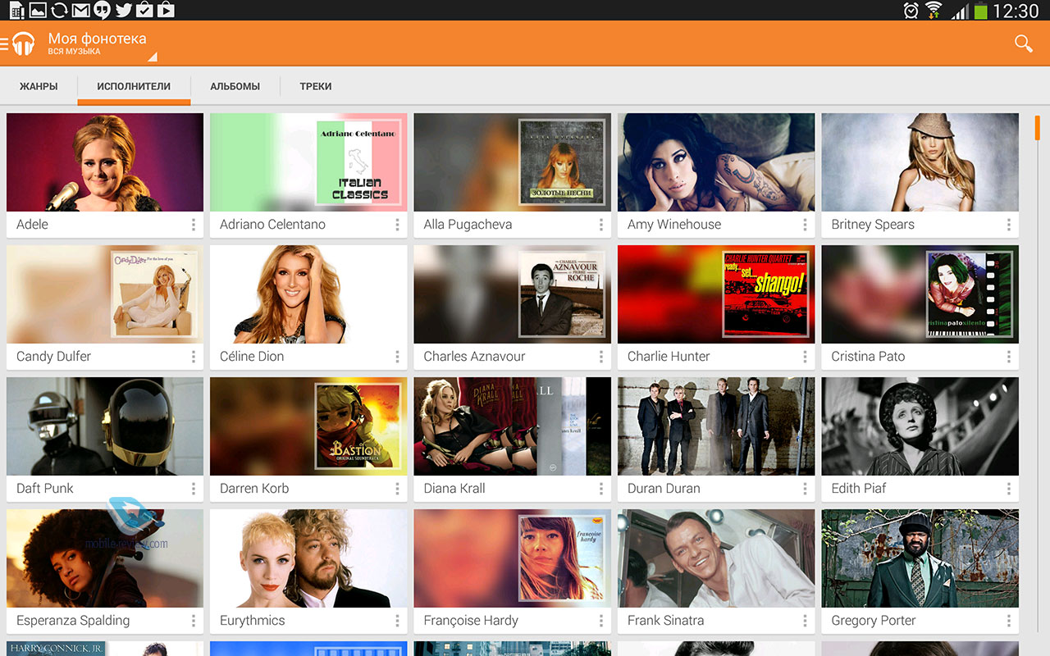This screenshot has height=656, width=1050.
Task: Open the Eurythmics artist thumbnail
Action: tap(308, 558)
